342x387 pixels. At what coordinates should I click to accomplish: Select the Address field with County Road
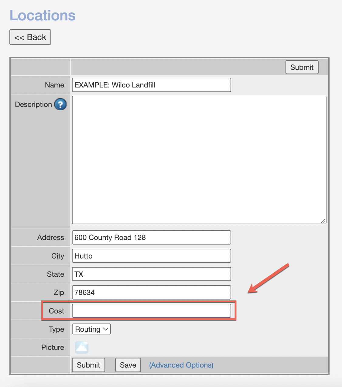coord(151,238)
